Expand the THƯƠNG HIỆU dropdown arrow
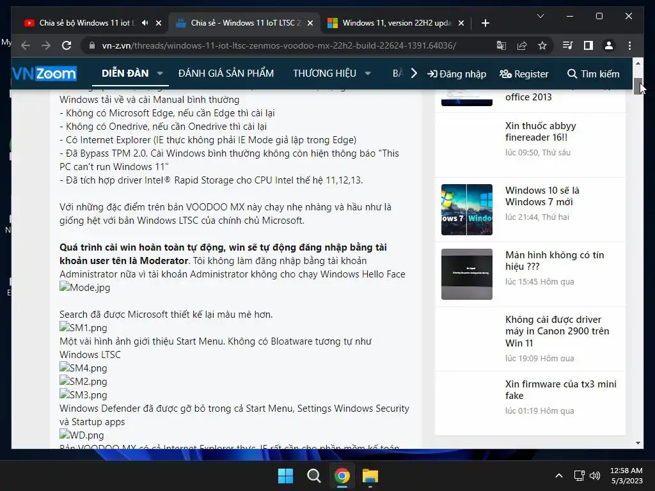This screenshot has width=655, height=491. [368, 74]
